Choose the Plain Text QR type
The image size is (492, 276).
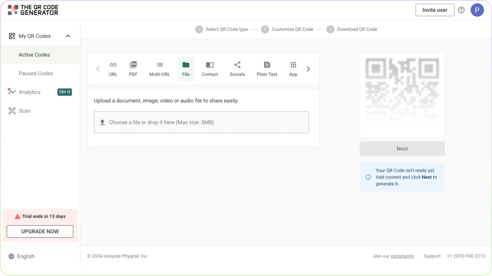[267, 69]
